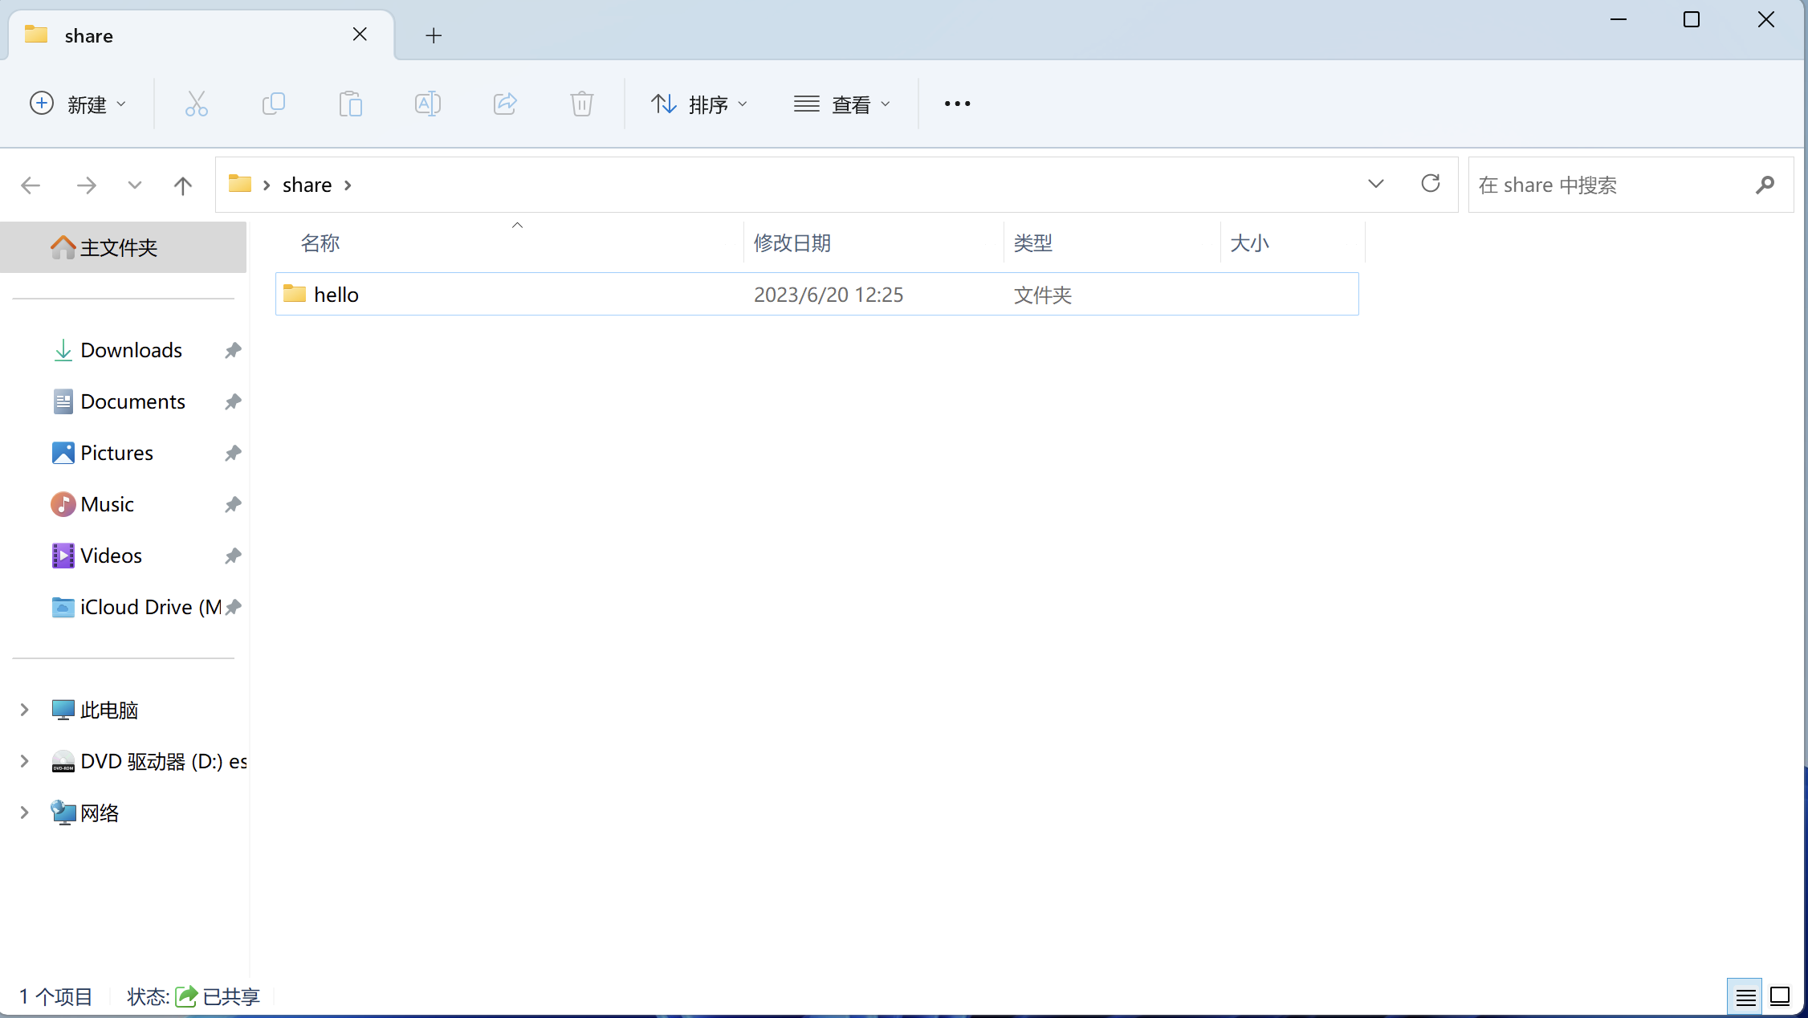Switch to details view layout icon
This screenshot has height=1018, width=1808.
pos(1745,997)
